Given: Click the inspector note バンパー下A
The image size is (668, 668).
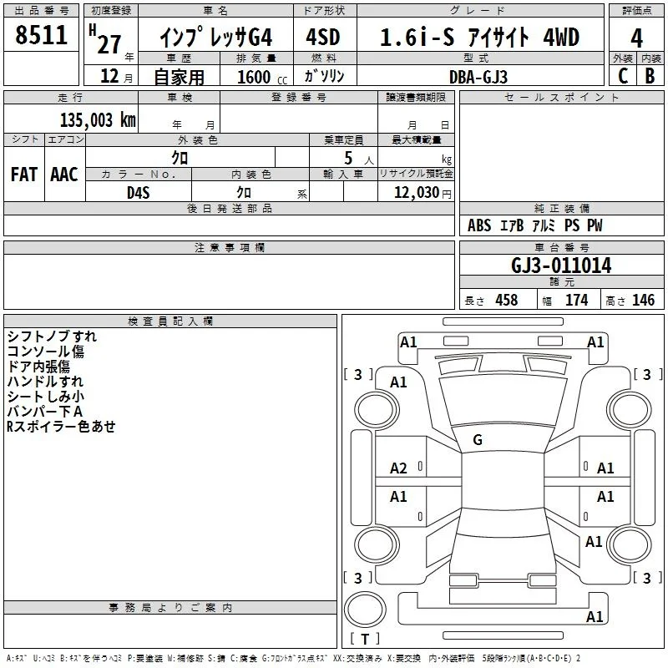Looking at the screenshot, I should [x=45, y=411].
